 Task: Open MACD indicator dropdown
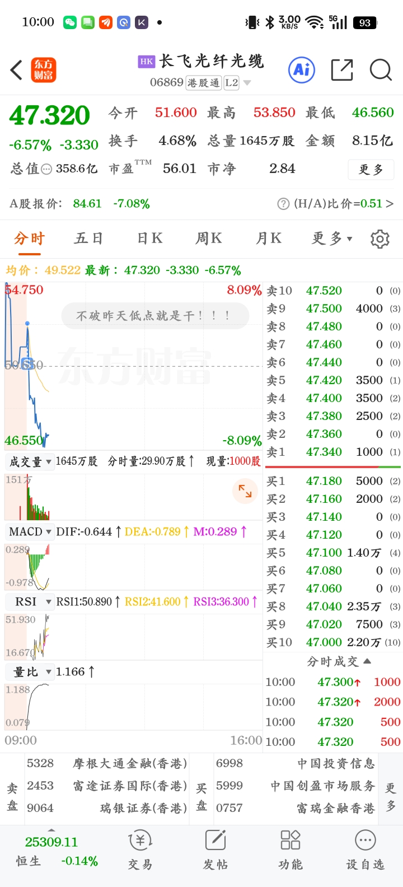coord(30,532)
